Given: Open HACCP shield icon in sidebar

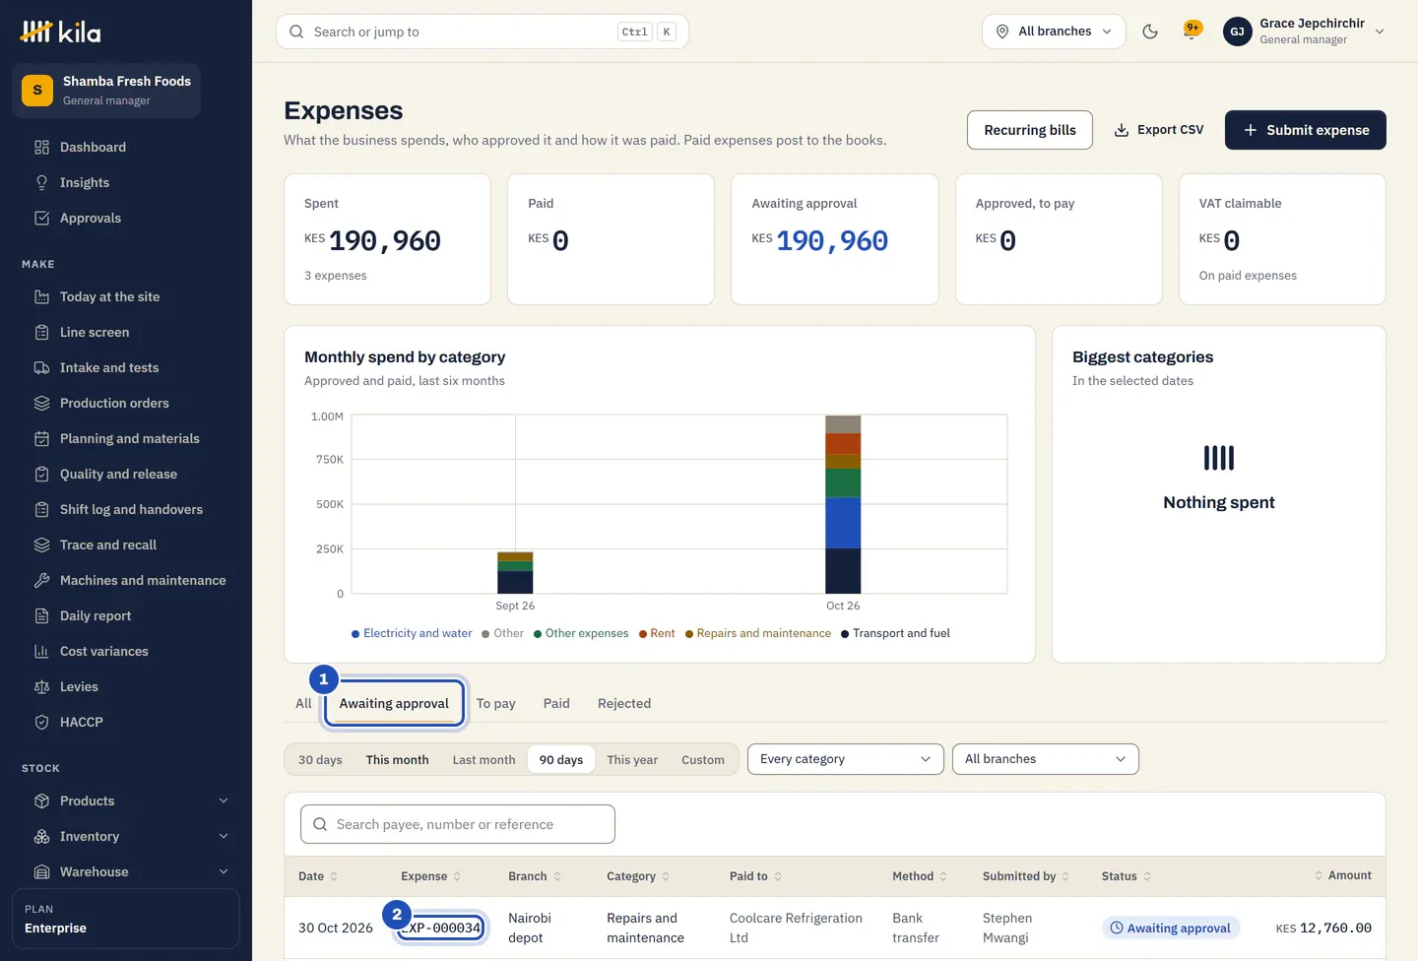Looking at the screenshot, I should (41, 722).
